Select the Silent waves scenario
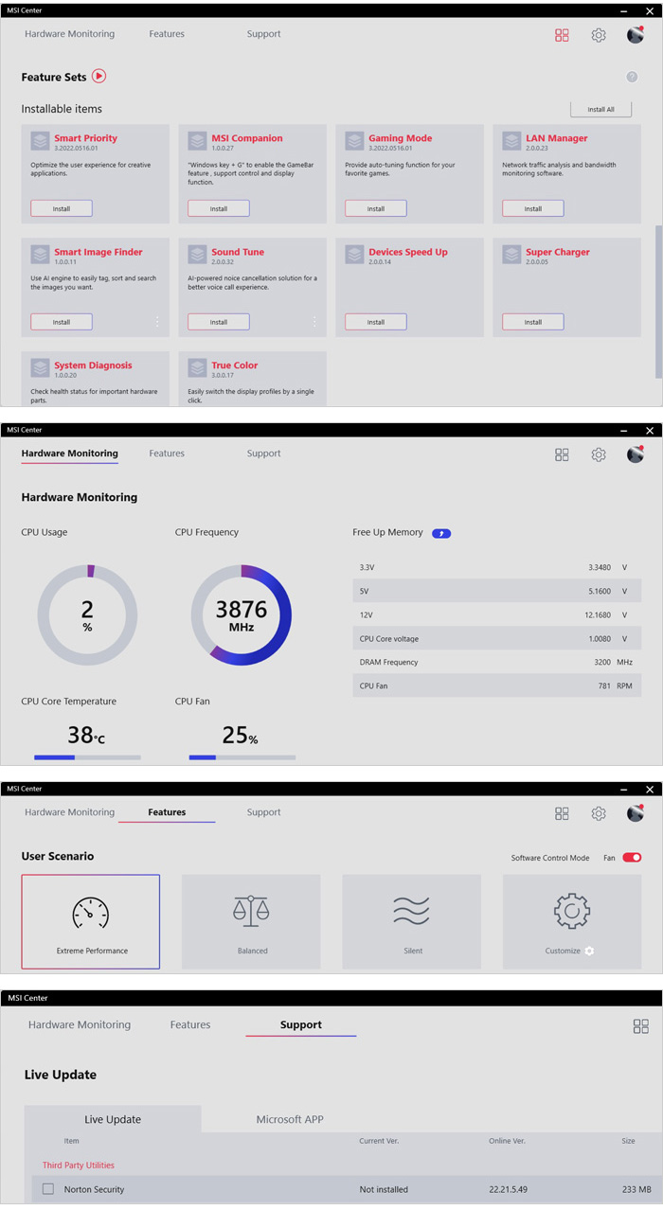 click(412, 921)
